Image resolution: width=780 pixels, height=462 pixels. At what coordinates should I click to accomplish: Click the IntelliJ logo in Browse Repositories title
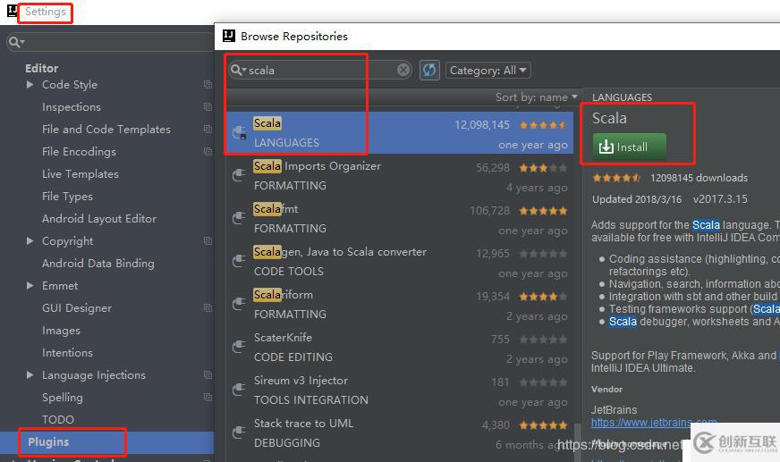pyautogui.click(x=229, y=36)
